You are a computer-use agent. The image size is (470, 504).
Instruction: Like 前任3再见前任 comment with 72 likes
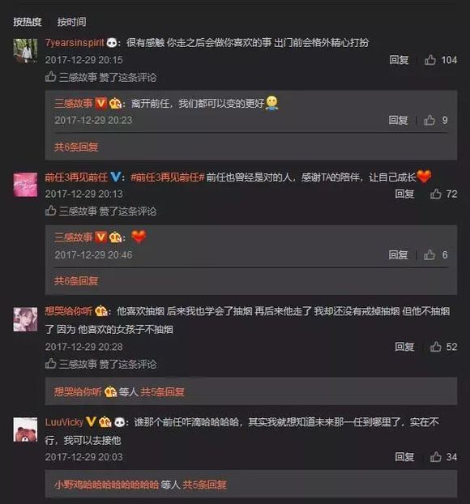(436, 194)
